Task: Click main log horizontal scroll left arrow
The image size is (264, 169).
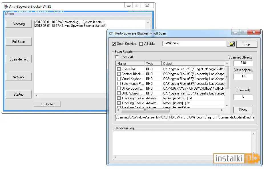Action: pyautogui.click(x=37, y=95)
